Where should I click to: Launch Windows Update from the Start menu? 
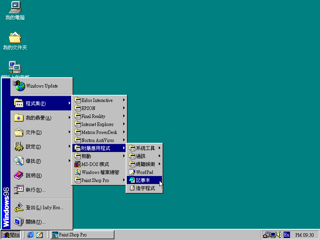42,86
